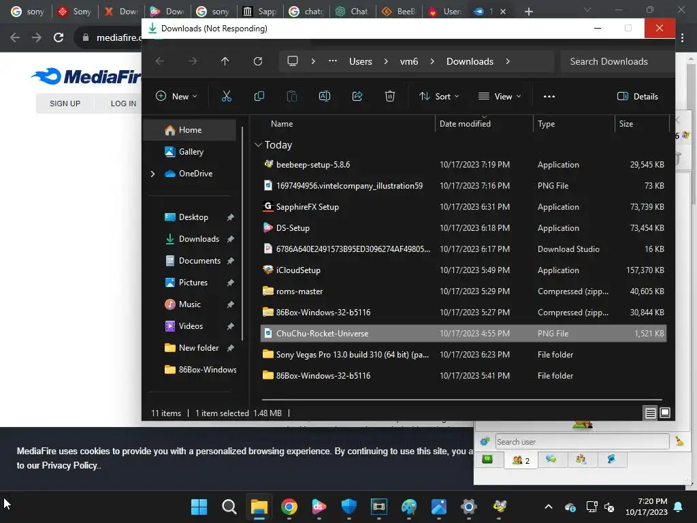The width and height of the screenshot is (697, 523).
Task: Open a new Chrome tab
Action: click(528, 12)
